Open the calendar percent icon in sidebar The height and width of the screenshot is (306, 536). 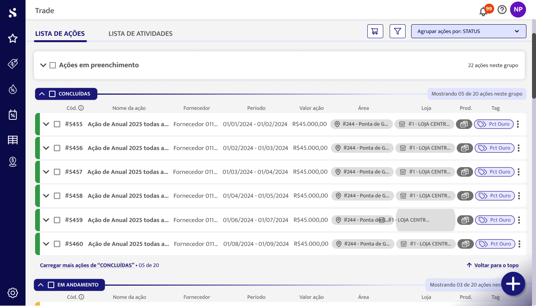pos(13,115)
